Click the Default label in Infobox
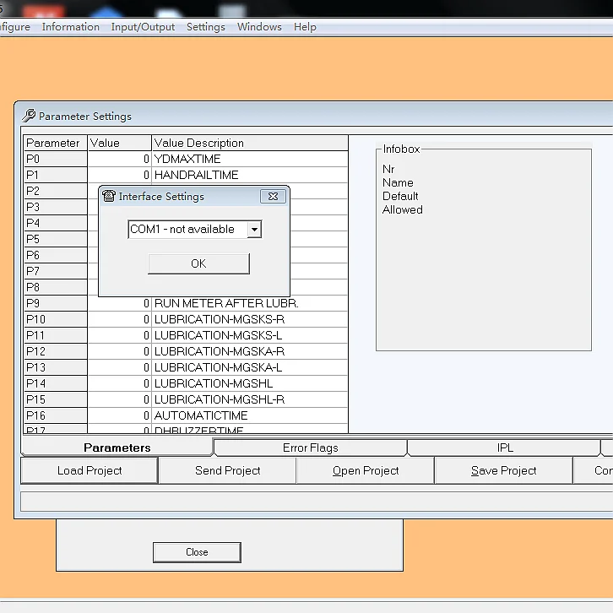Viewport: 613px width, 613px height. click(x=400, y=196)
